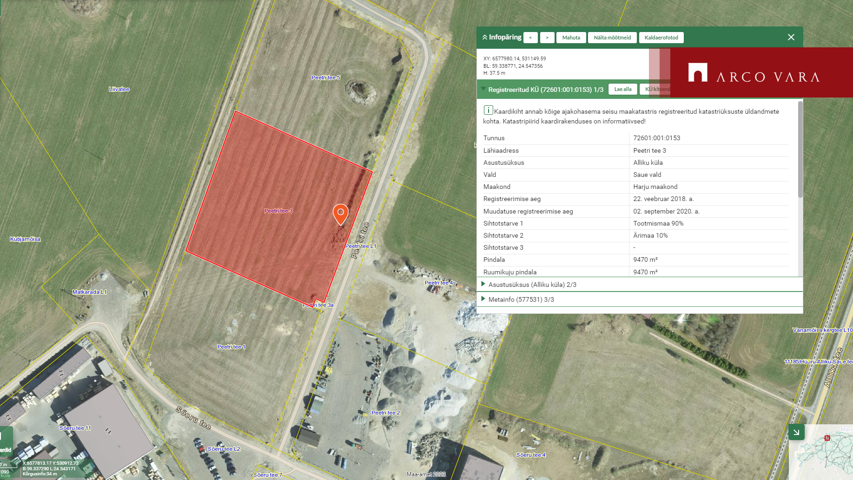
Task: Click the Liivatee parcel label
Action: tap(119, 89)
